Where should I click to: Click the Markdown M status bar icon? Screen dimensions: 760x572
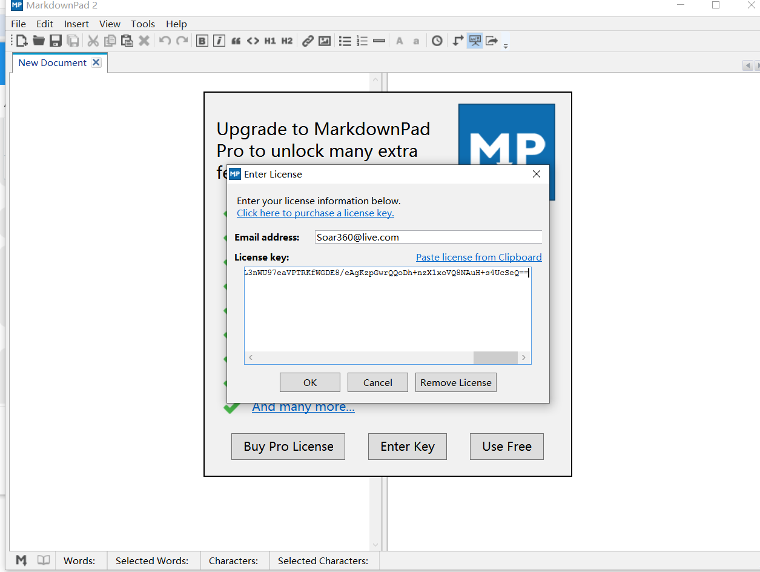[x=21, y=560]
